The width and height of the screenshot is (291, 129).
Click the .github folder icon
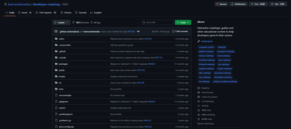pos(56,51)
